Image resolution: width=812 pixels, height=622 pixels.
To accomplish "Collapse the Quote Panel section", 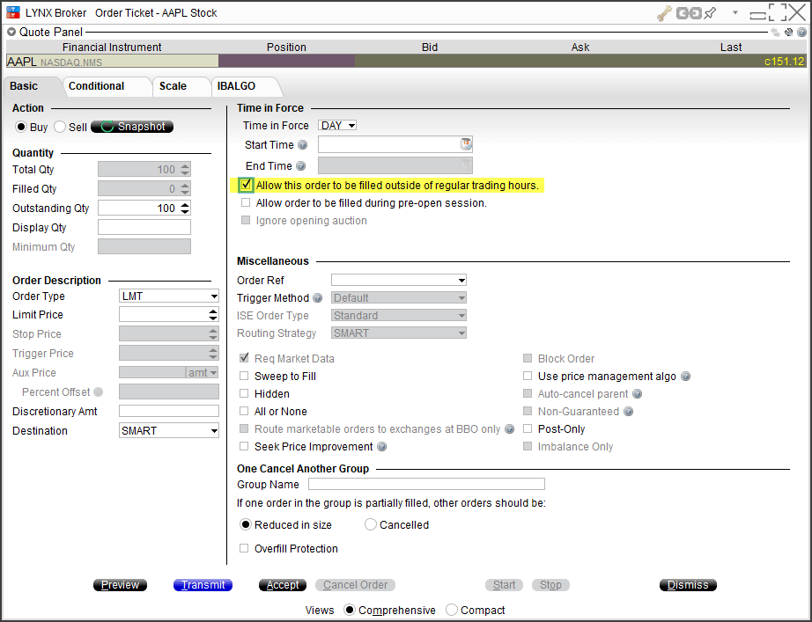I will pos(11,32).
